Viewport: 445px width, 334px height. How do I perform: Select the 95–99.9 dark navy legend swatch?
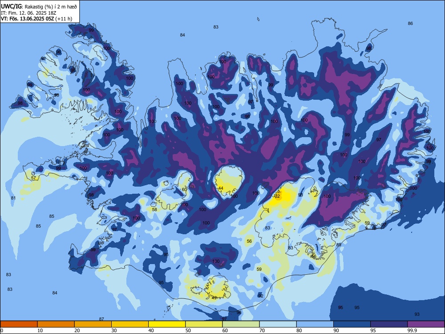tap(389, 324)
